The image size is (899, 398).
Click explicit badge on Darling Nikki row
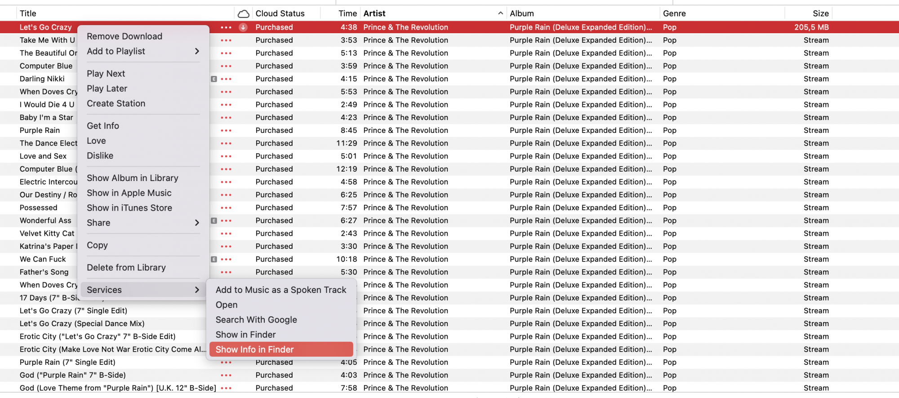coord(214,79)
